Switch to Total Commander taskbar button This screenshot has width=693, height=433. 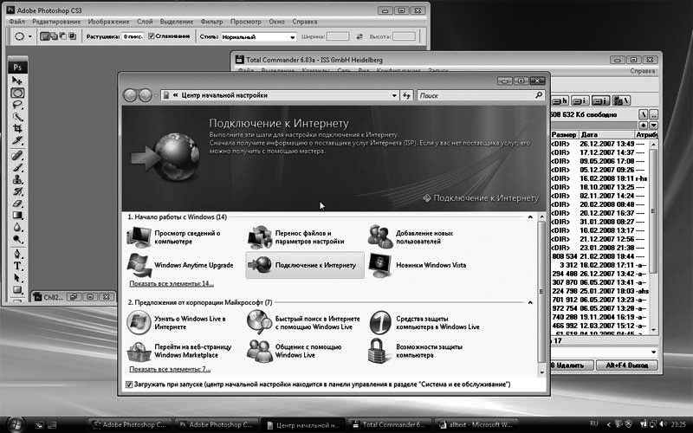390,424
